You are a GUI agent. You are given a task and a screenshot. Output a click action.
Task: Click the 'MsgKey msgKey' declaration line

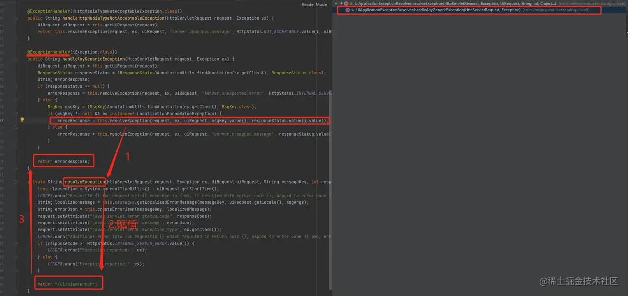[152, 107]
